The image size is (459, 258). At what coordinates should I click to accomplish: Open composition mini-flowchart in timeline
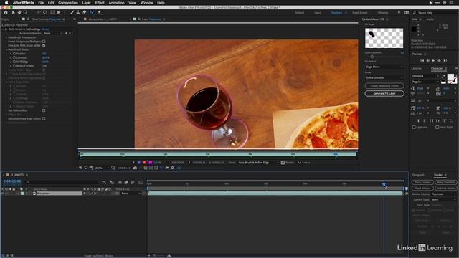[x=104, y=182]
